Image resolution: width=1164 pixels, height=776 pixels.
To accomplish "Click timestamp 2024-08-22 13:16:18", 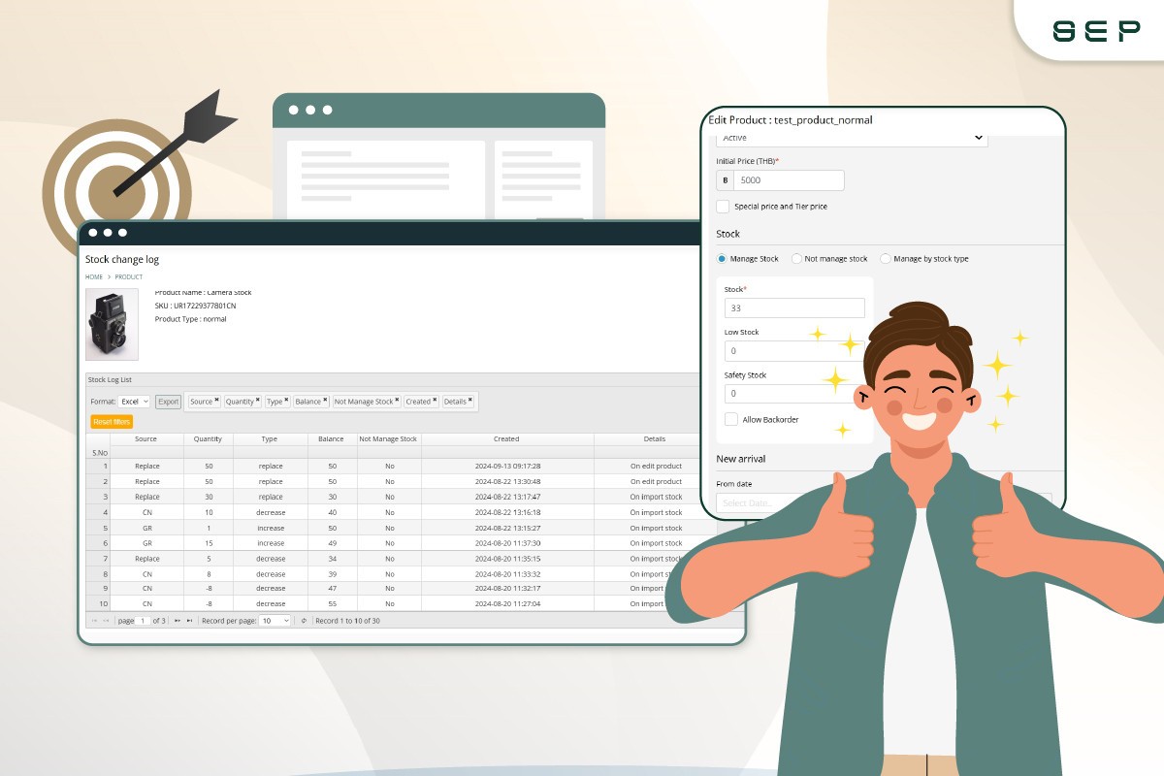I will [x=507, y=513].
